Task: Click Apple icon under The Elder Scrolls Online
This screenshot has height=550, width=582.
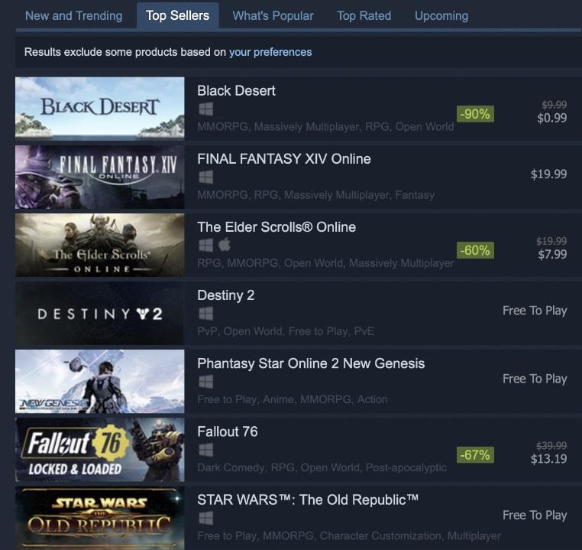Action: [x=225, y=246]
